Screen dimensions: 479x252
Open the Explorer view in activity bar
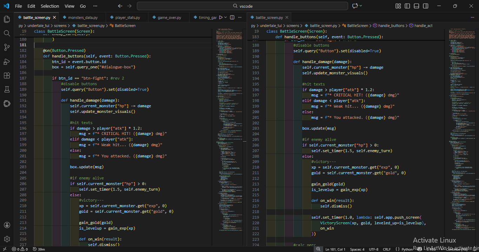[x=7, y=19]
